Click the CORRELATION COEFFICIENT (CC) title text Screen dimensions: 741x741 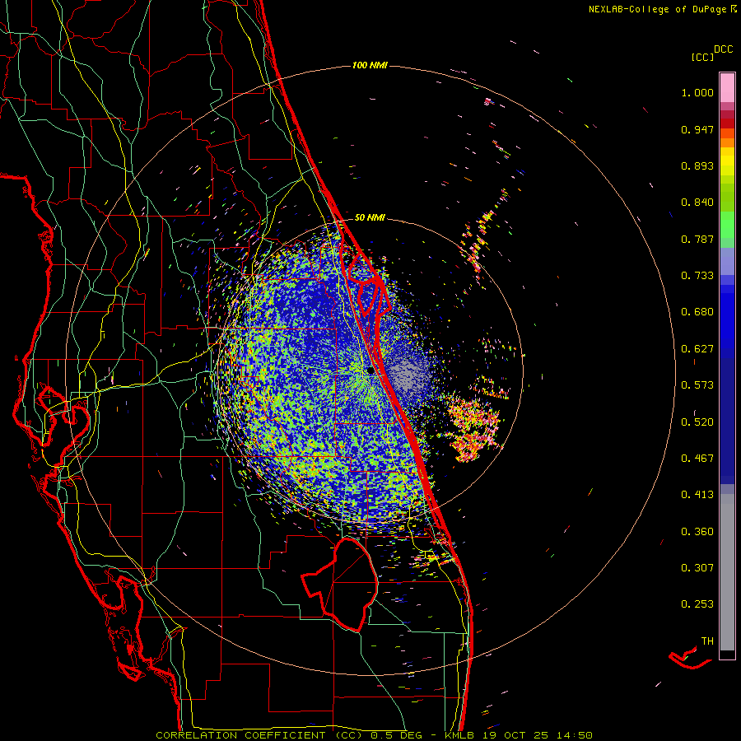point(259,735)
